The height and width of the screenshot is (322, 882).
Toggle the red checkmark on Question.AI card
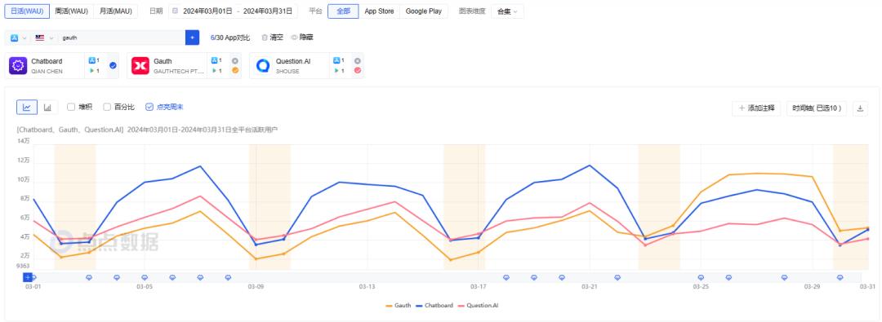[x=357, y=70]
